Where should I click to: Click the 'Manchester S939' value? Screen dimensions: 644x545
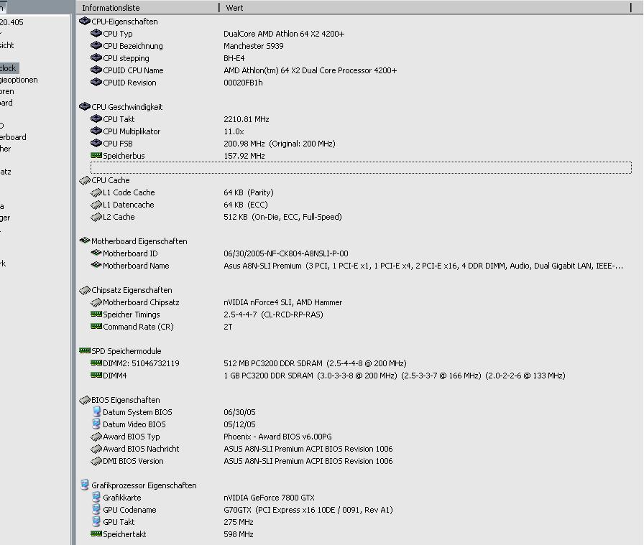point(254,46)
